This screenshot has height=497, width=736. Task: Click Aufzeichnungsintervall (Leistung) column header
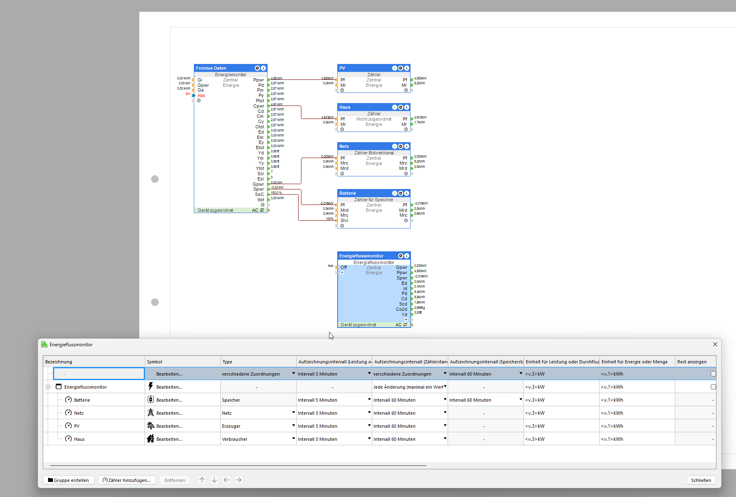[334, 361]
